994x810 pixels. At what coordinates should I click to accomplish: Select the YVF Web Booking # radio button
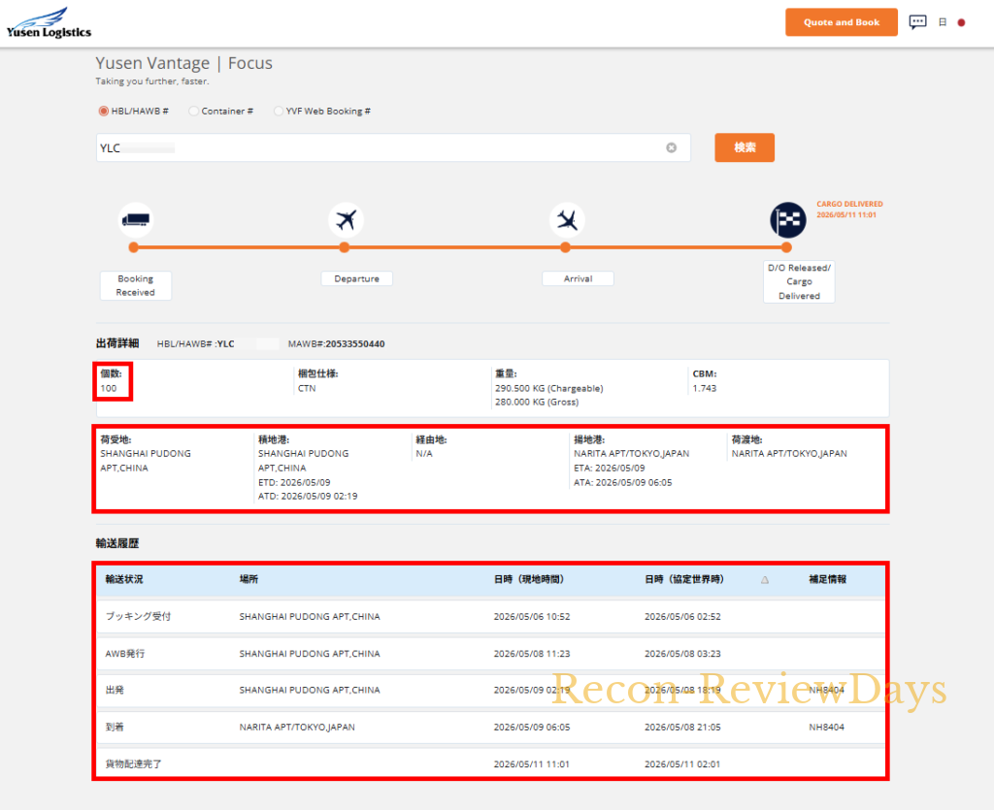pyautogui.click(x=279, y=111)
